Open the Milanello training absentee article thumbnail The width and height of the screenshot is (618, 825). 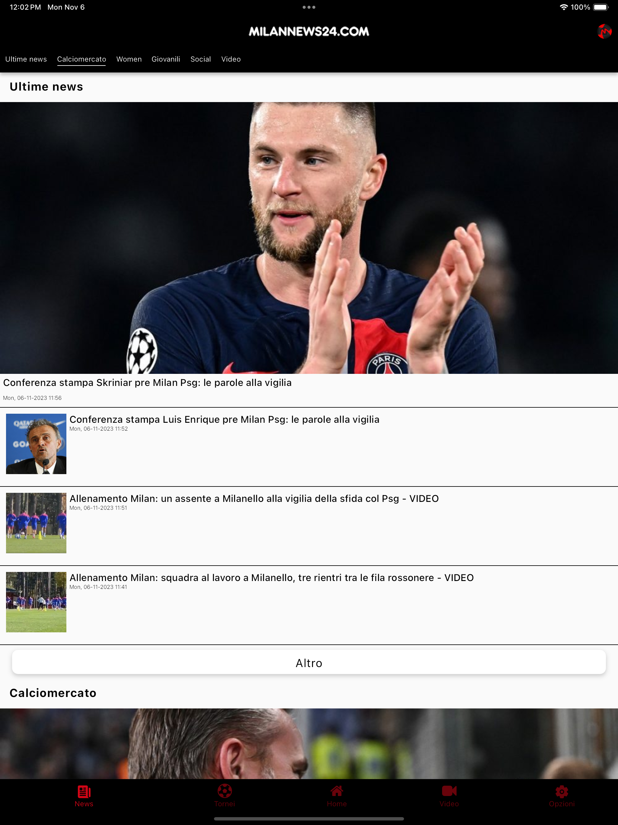[x=36, y=523]
